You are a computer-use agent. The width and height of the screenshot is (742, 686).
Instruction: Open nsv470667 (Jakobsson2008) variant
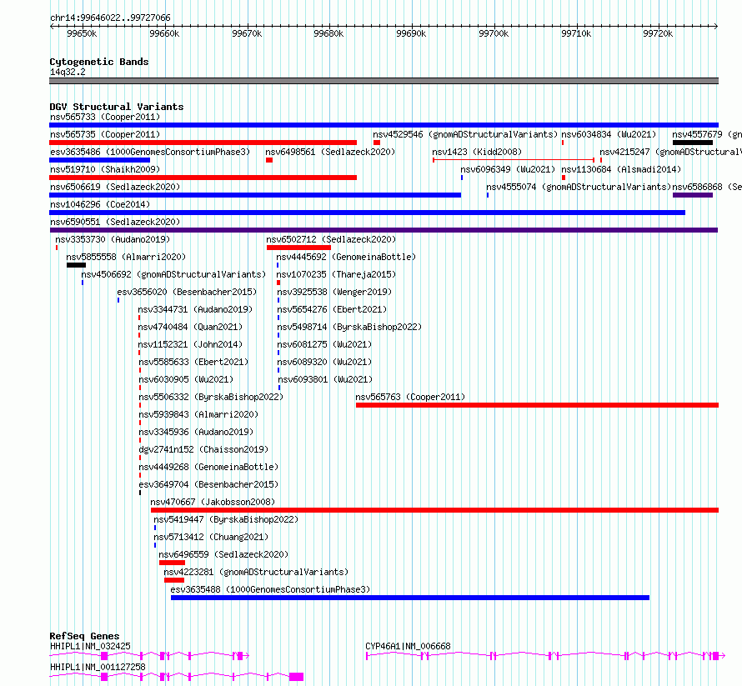pos(213,502)
